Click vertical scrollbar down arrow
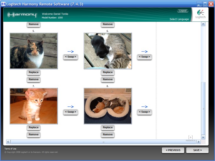Viewport: 215px width, 161px height. [x=203, y=137]
